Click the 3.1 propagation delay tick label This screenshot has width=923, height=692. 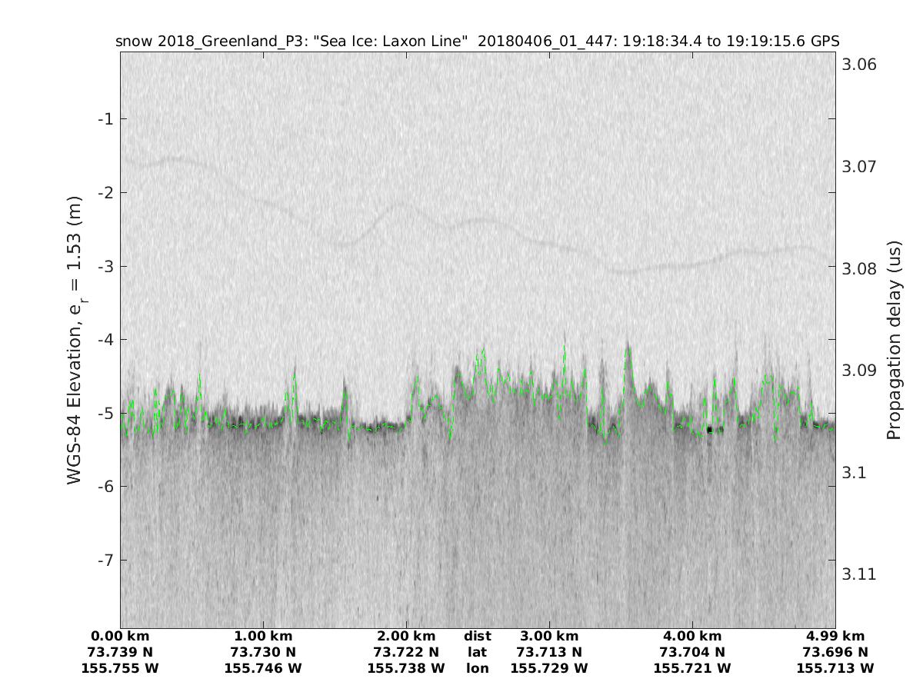[854, 472]
